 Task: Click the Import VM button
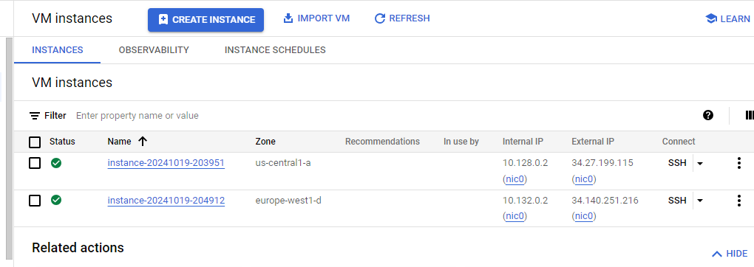point(316,18)
